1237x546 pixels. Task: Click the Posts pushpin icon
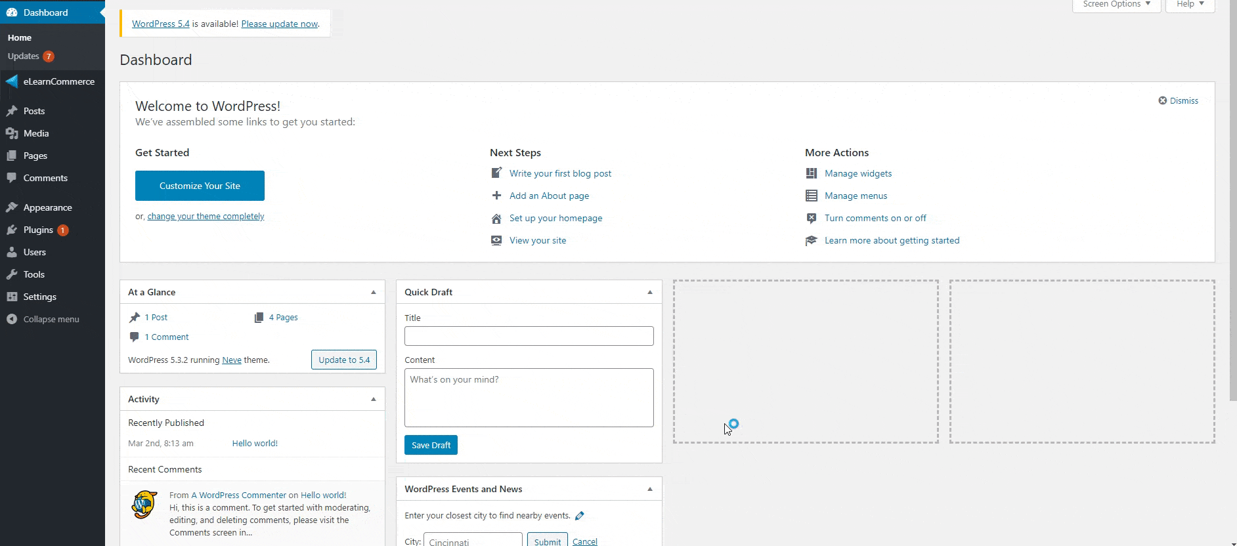(12, 111)
